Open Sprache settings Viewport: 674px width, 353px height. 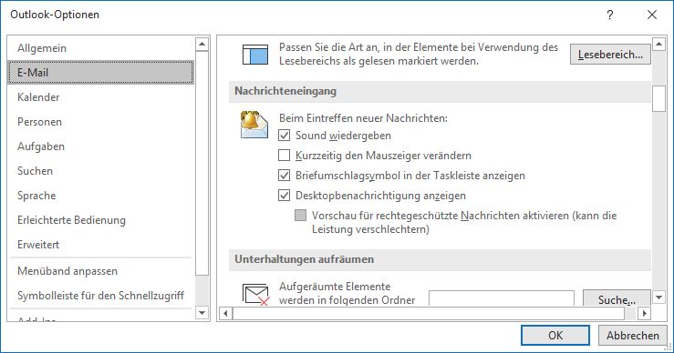(101, 196)
